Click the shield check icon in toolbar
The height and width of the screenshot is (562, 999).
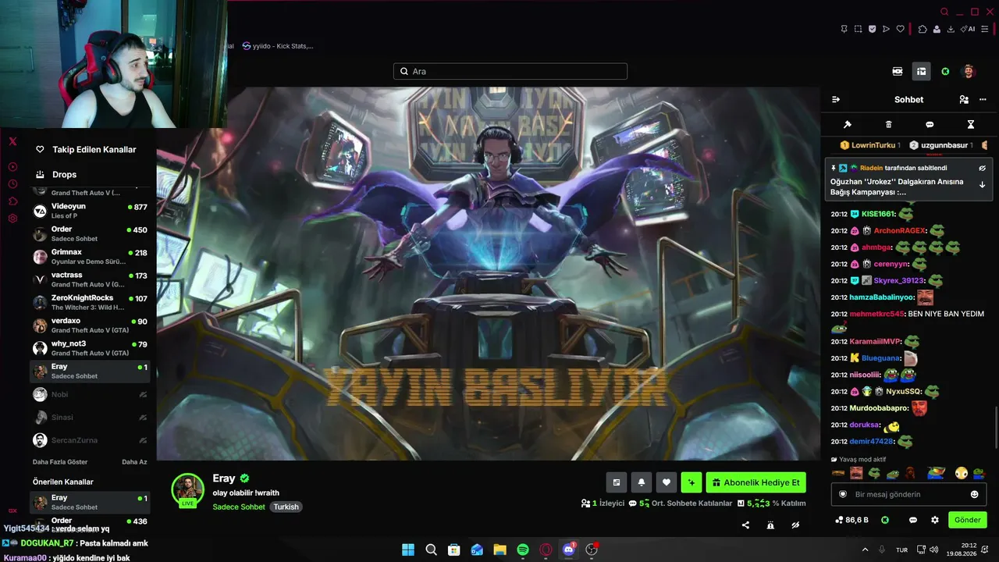click(x=872, y=29)
